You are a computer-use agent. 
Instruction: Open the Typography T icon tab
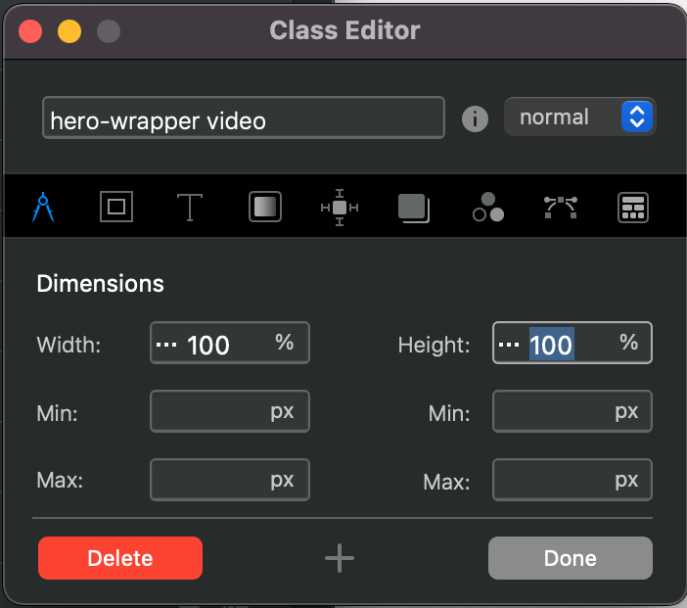click(x=190, y=207)
